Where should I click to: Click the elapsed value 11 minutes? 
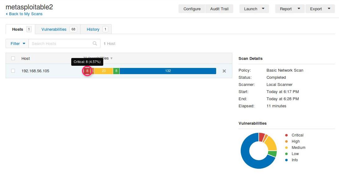point(276,106)
